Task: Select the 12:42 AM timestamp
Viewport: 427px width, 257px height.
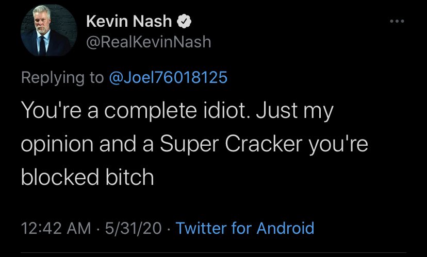Action: (56, 228)
